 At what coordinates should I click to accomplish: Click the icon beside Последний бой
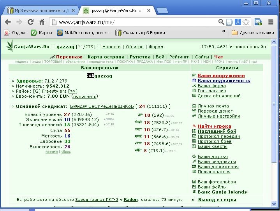tap(194, 131)
